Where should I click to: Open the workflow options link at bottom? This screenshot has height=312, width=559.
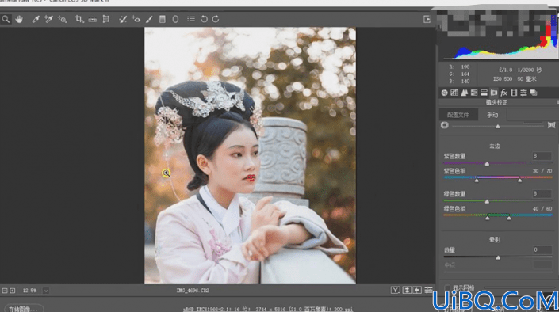pyautogui.click(x=268, y=309)
